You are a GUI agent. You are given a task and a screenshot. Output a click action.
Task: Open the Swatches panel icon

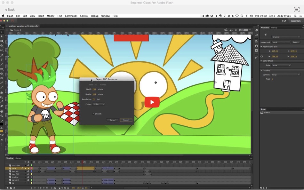[256, 35]
